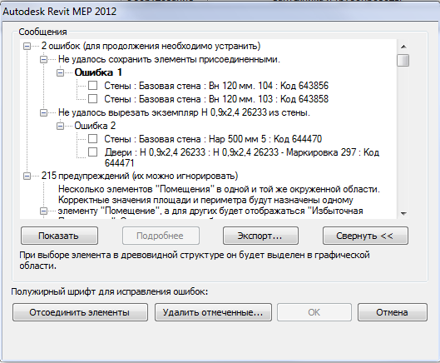Click 'Отсоединить элементы' button
The image size is (440, 363).
pos(80,312)
